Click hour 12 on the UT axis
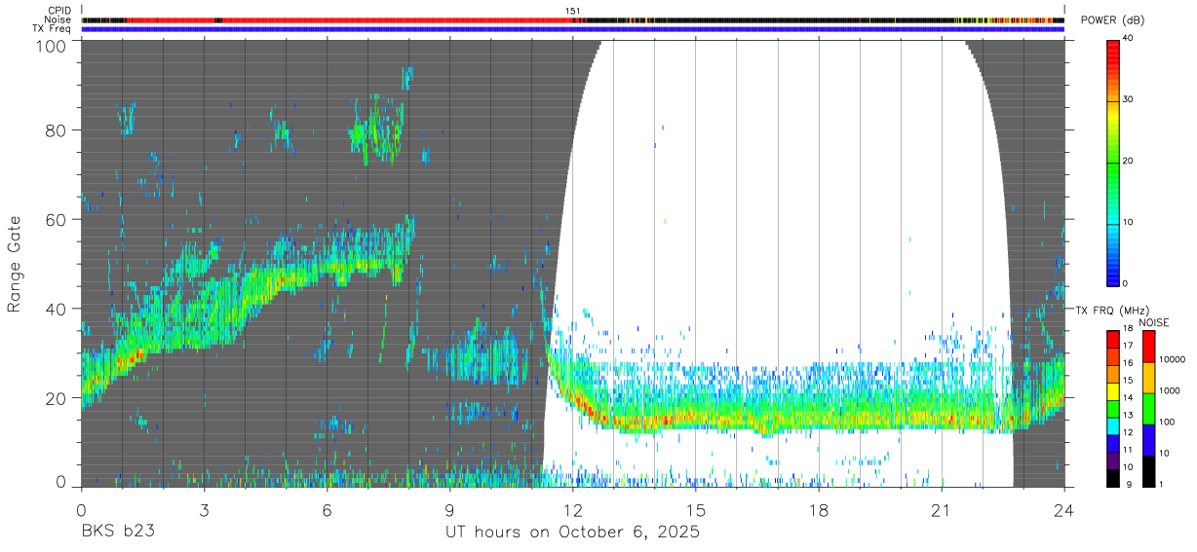The height and width of the screenshot is (552, 1197). tap(572, 510)
